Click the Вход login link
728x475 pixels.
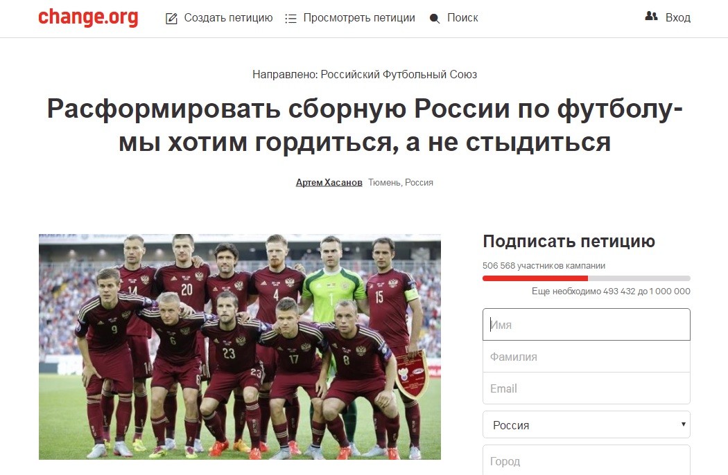tap(678, 17)
